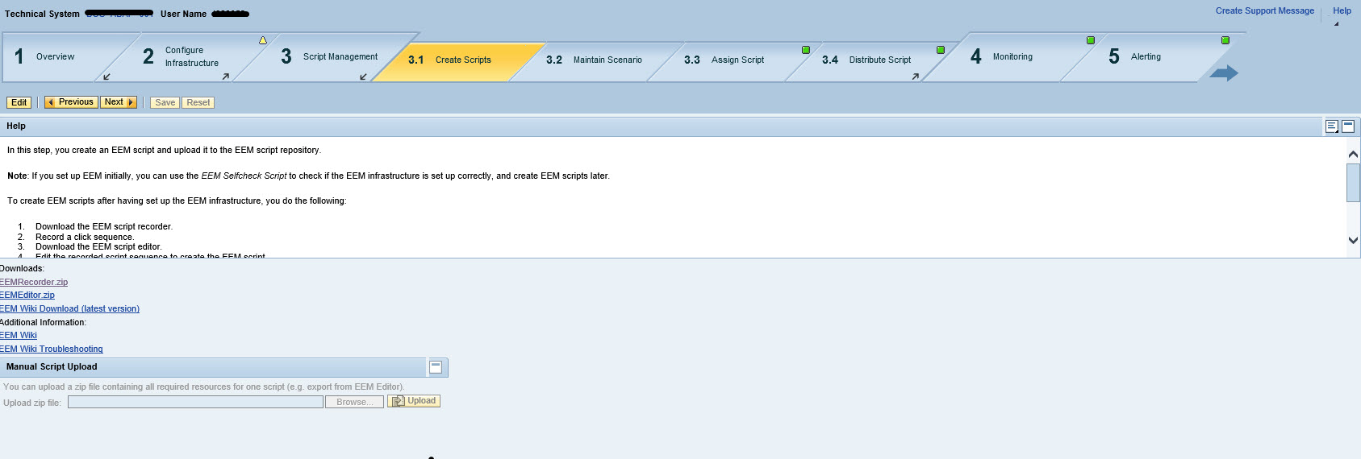Open step 4 Monitoring
This screenshot has height=459, width=1361.
[x=1012, y=56]
